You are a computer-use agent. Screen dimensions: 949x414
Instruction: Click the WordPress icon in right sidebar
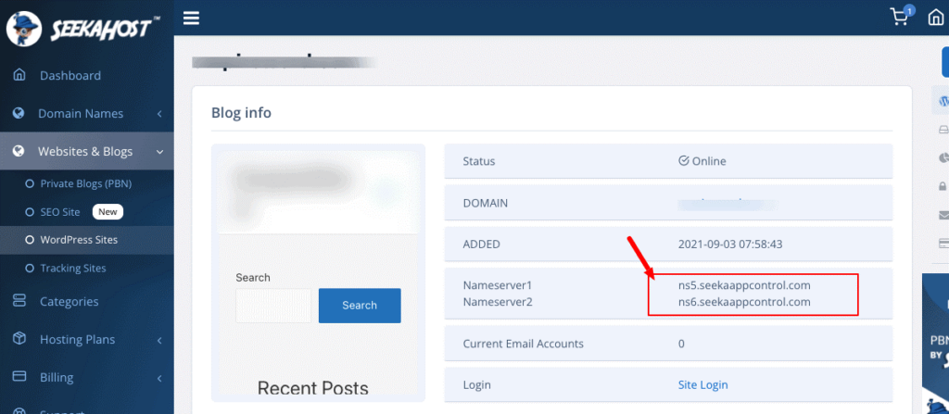[943, 101]
